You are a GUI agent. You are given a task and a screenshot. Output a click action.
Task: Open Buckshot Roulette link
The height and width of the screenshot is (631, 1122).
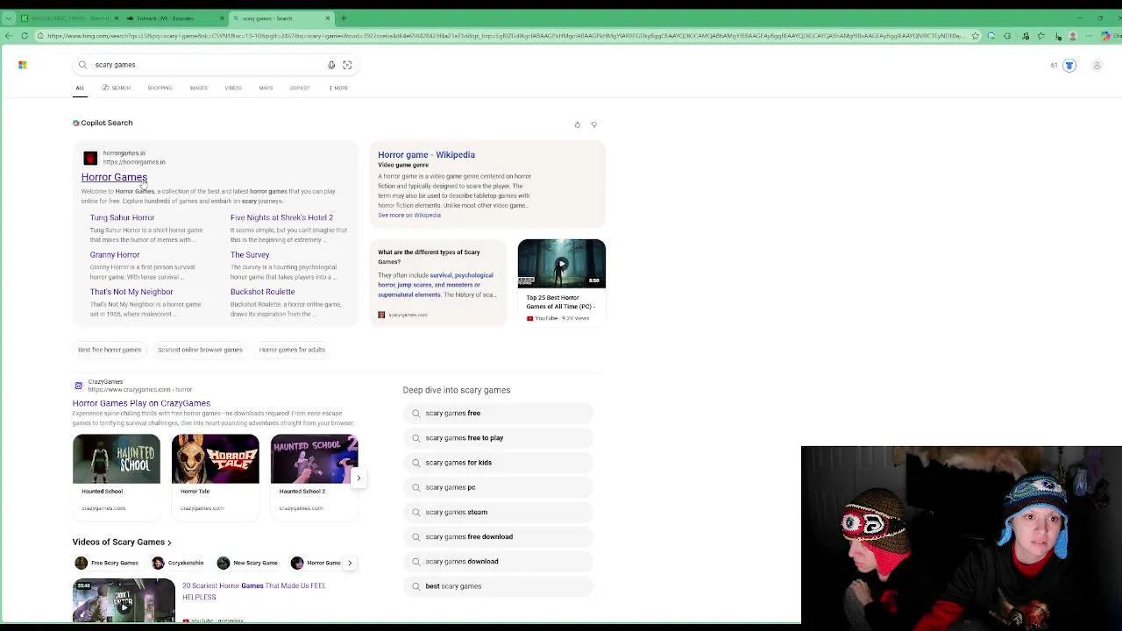pyautogui.click(x=262, y=292)
